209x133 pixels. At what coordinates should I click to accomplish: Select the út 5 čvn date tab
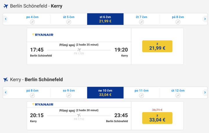tap(69, 19)
